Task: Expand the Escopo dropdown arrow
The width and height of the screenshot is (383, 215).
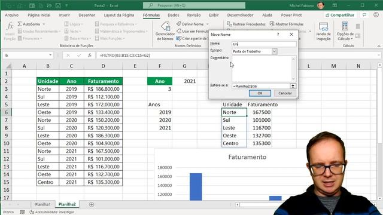Action: click(x=274, y=51)
